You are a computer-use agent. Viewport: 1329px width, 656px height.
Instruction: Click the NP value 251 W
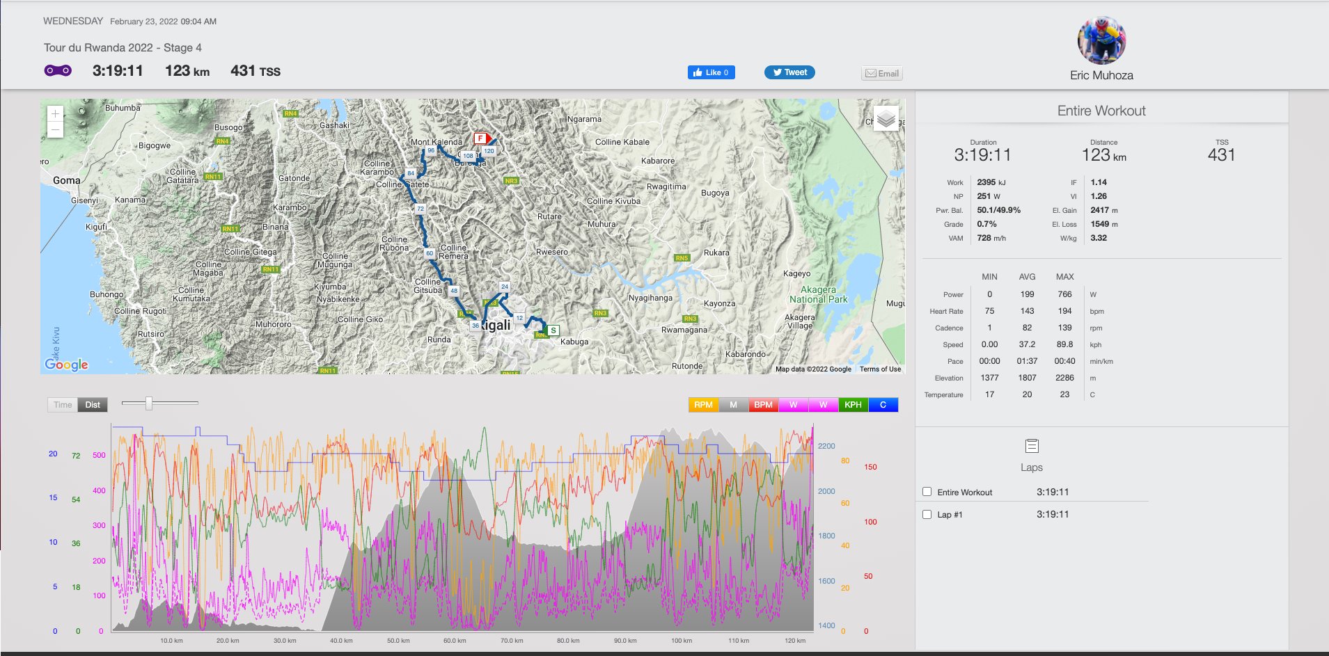click(x=988, y=196)
